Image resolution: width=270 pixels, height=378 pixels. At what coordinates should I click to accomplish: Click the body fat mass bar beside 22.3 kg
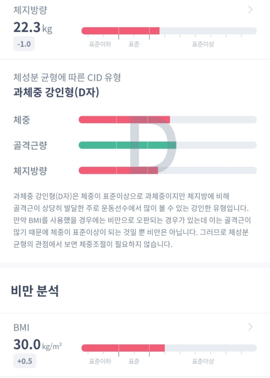click(169, 31)
